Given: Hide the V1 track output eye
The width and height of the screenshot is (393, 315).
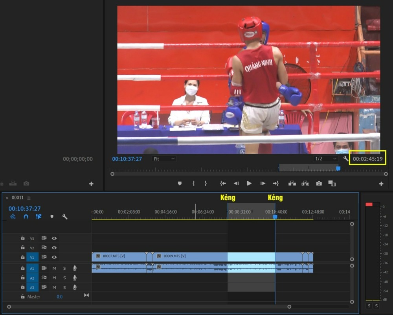Looking at the screenshot, I should tap(54, 257).
